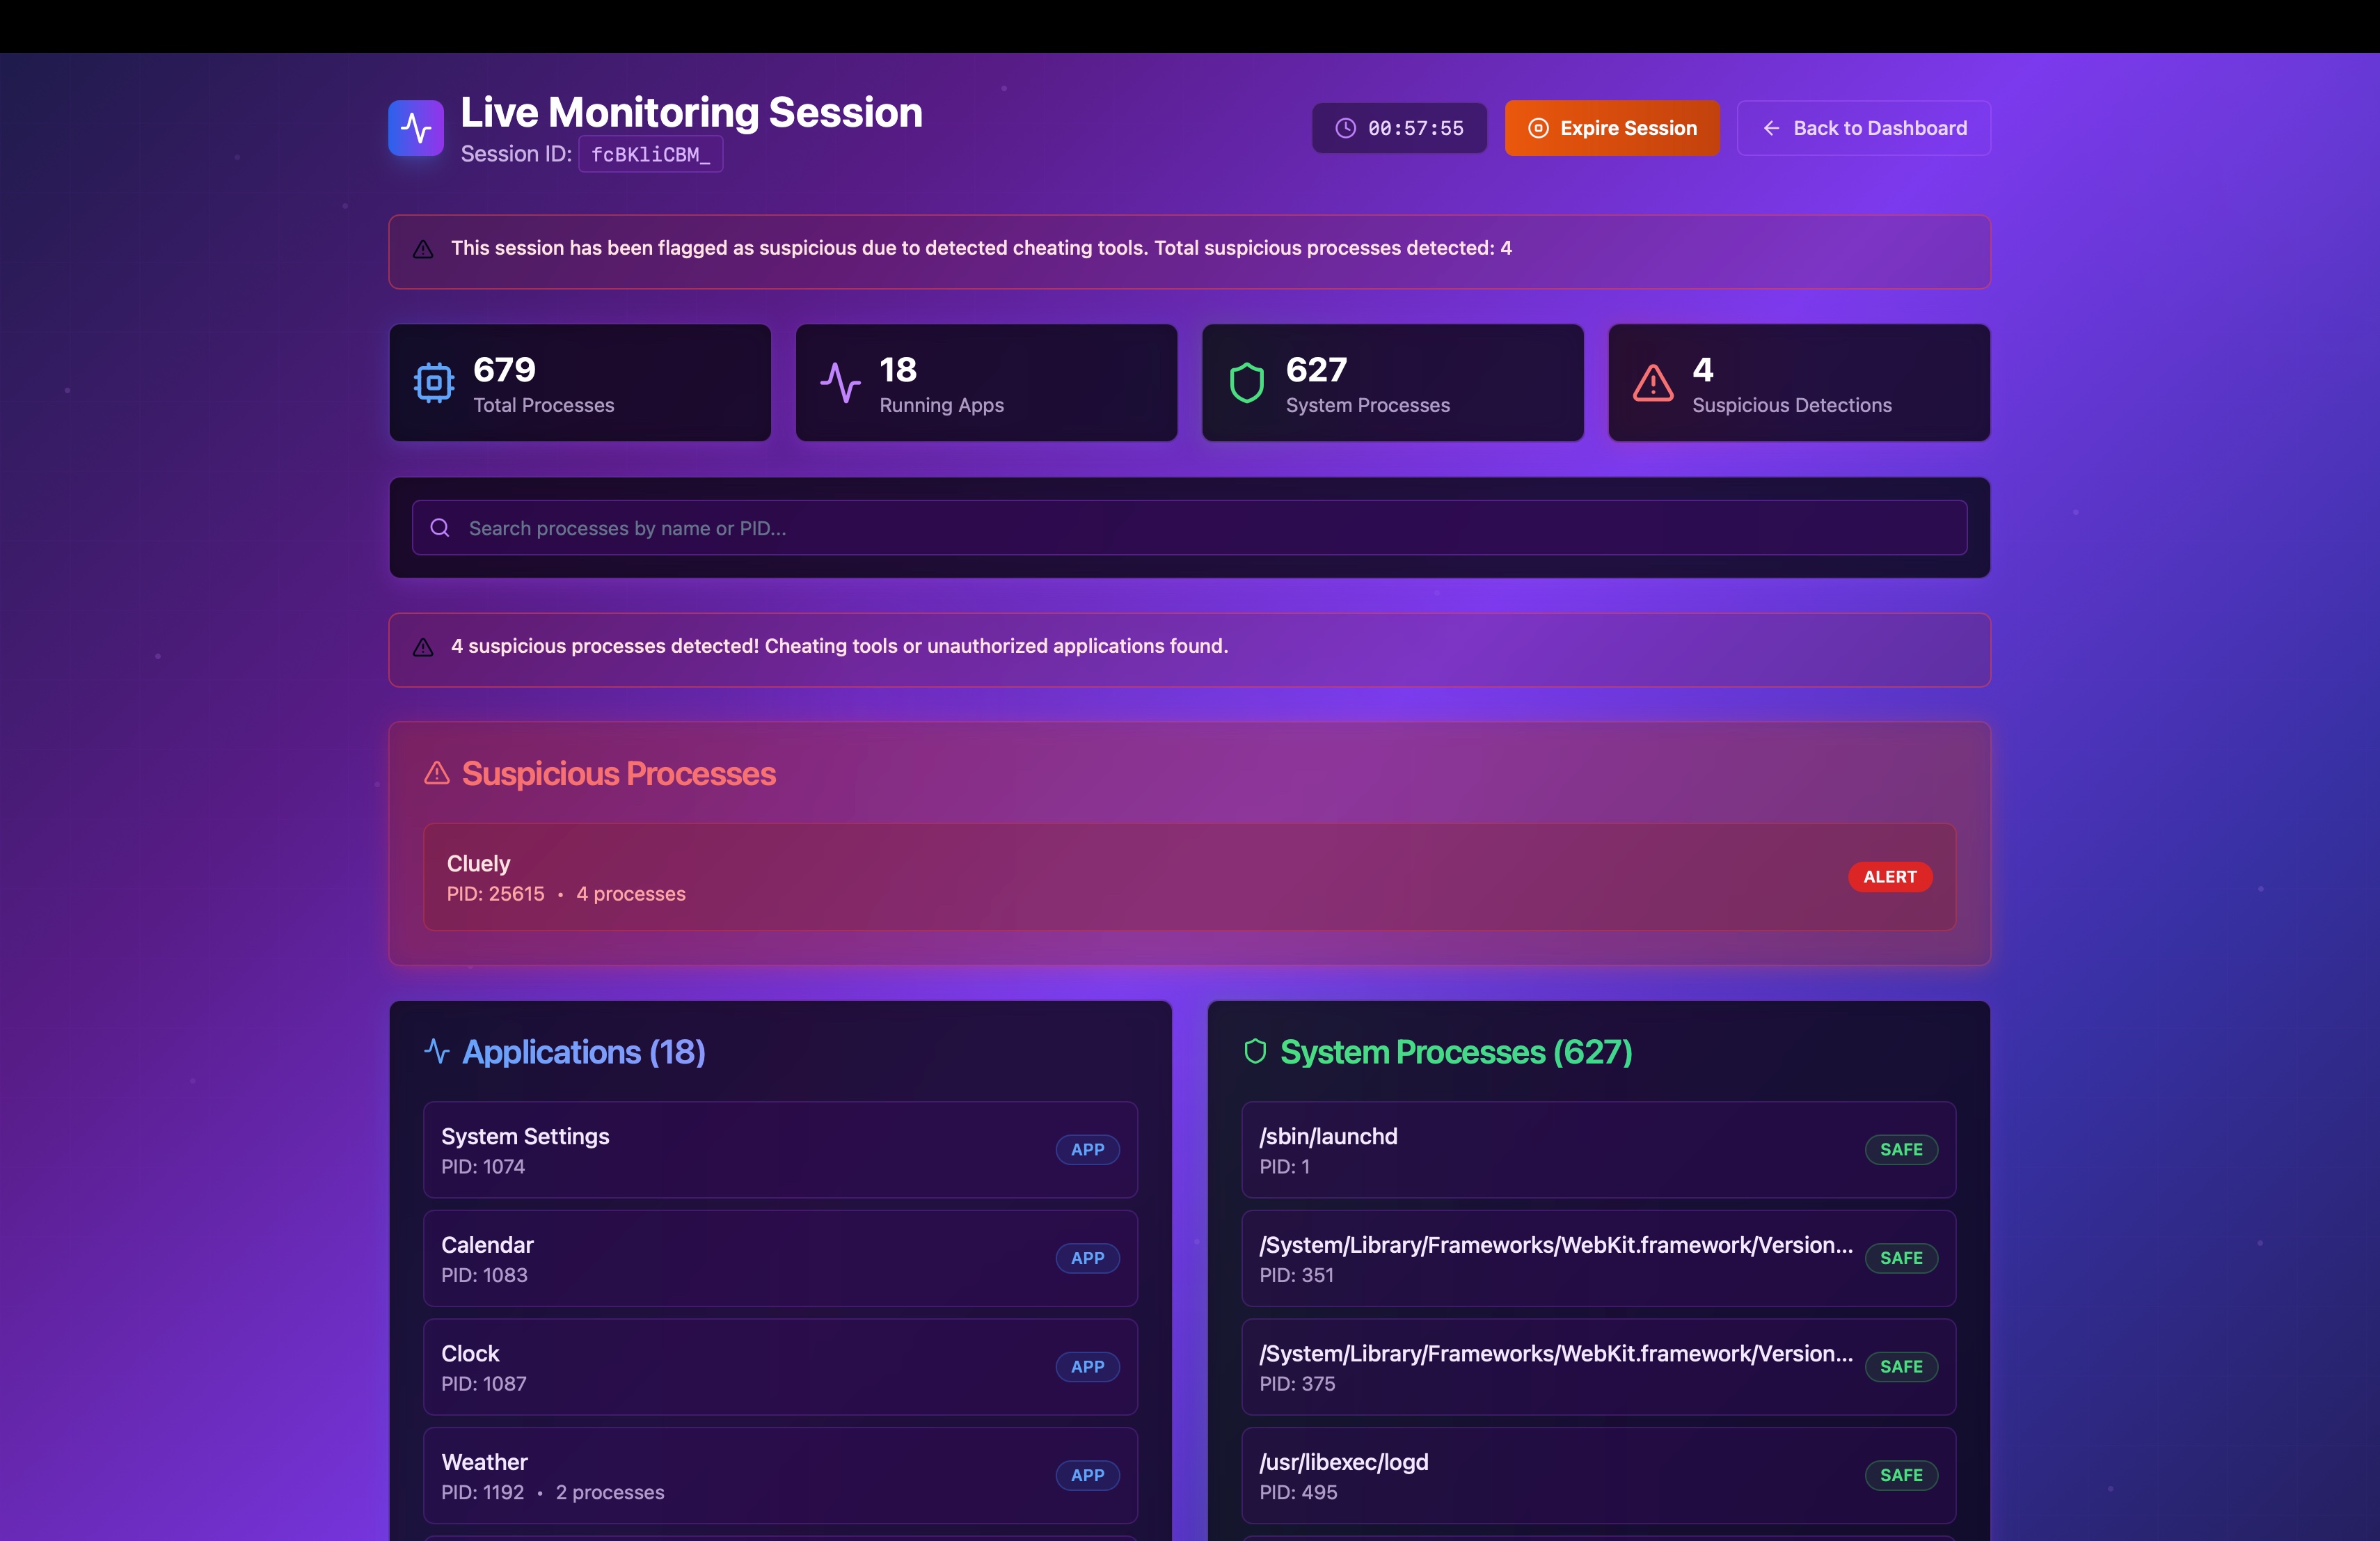The width and height of the screenshot is (2380, 1541).
Task: Click SAFE badge on /sbin/launchd
Action: point(1901,1150)
